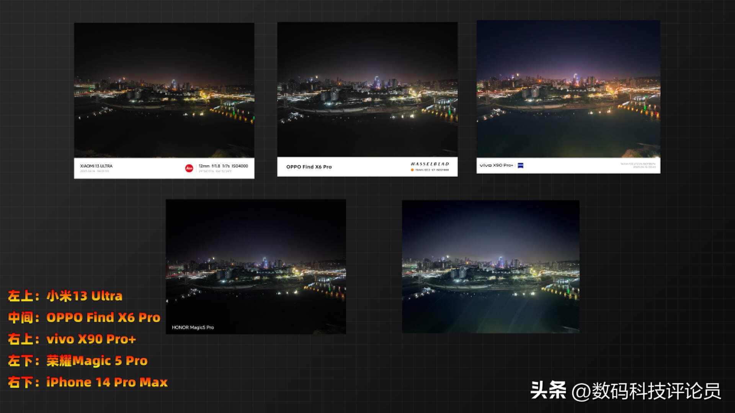Screen dimensions: 735x413
Task: Select the 左上：小米13 Ultra caption line
Action: point(65,296)
